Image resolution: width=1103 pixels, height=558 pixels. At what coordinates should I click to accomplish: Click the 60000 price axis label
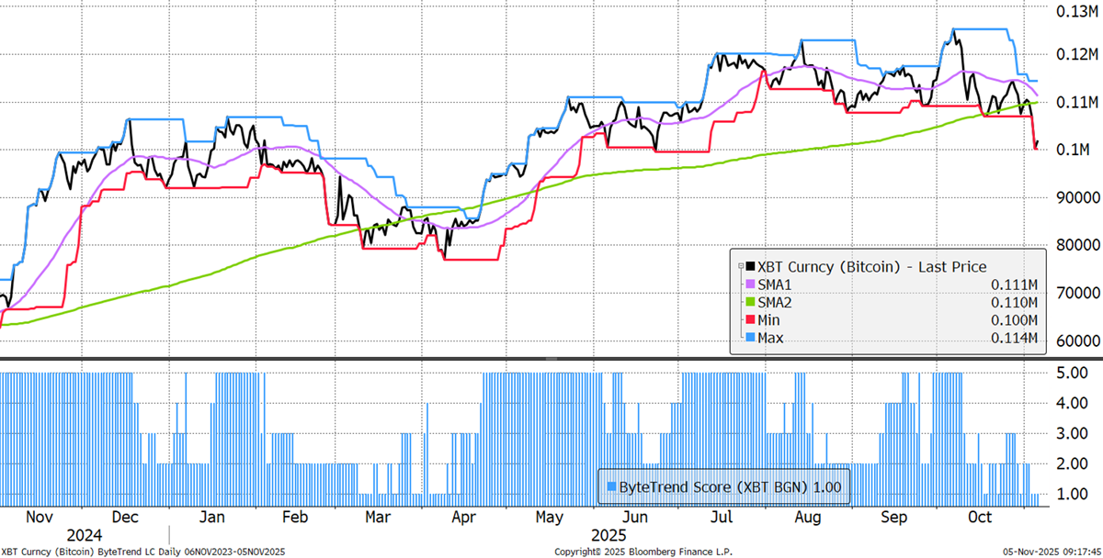[x=1074, y=340]
